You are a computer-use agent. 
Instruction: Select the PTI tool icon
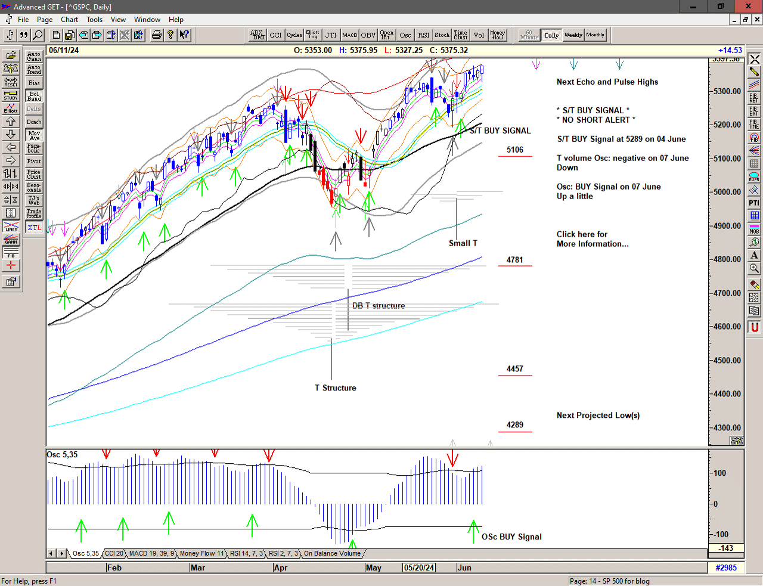click(754, 203)
